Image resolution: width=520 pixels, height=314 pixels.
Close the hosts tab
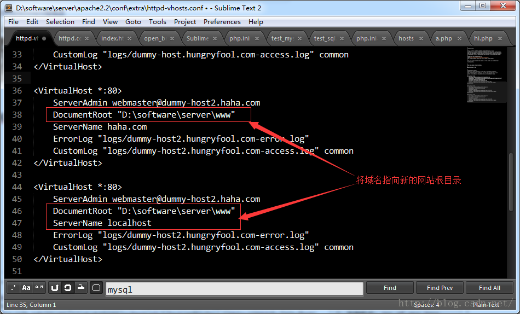pyautogui.click(x=421, y=38)
